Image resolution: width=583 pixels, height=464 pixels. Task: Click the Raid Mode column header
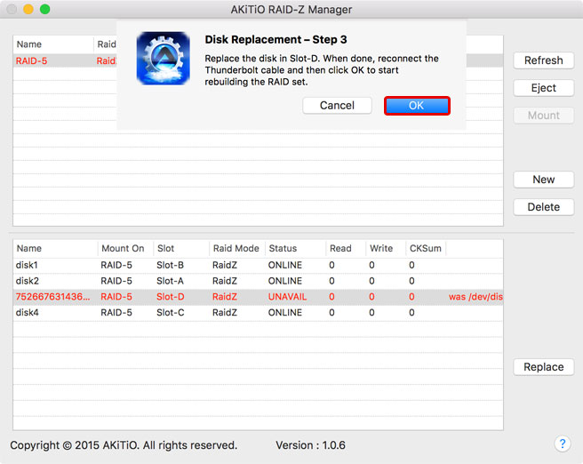[x=235, y=249]
